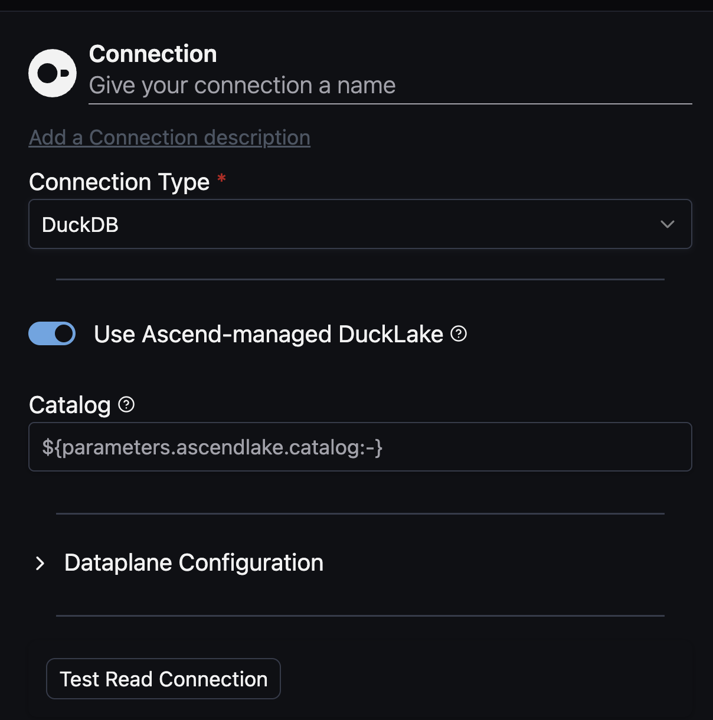Show the Catalog help tooltip

point(126,404)
